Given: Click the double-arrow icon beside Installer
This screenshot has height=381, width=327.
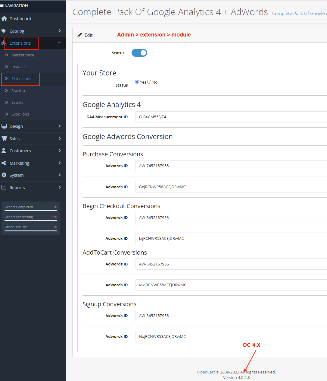Looking at the screenshot, I should 7,67.
